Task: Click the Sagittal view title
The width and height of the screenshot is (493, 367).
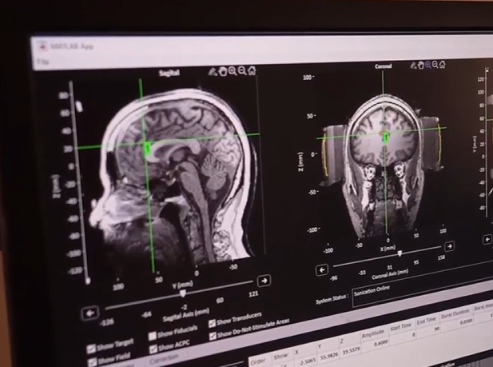Action: 169,73
